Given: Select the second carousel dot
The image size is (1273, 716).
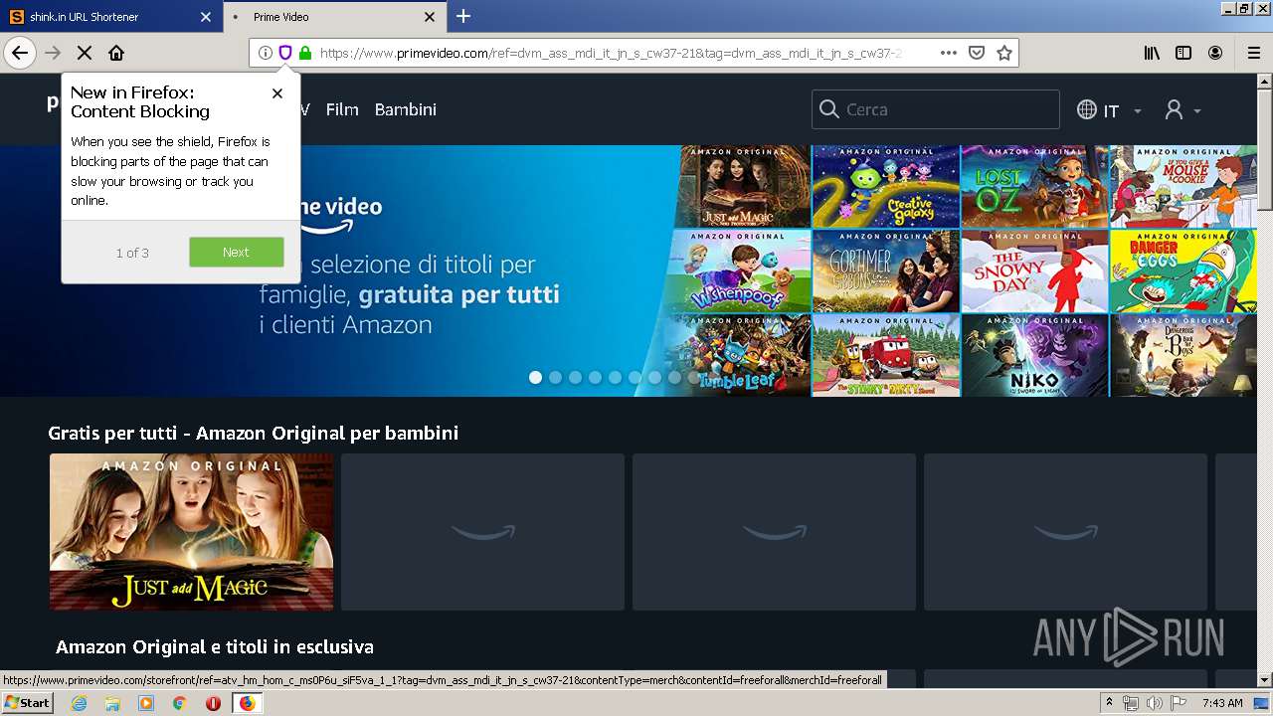Looking at the screenshot, I should 556,377.
